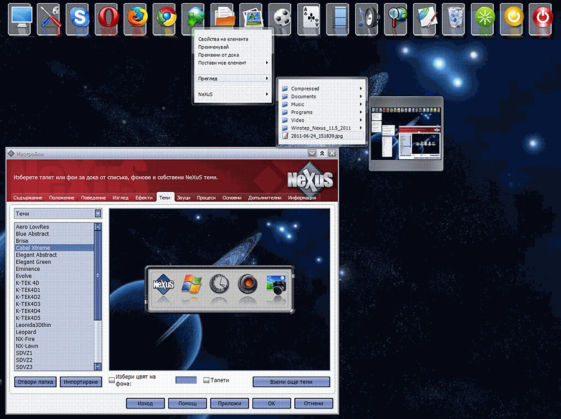Screen dimensions: 561x419
Task: Click the 'Приложи' button
Action: 229,403
